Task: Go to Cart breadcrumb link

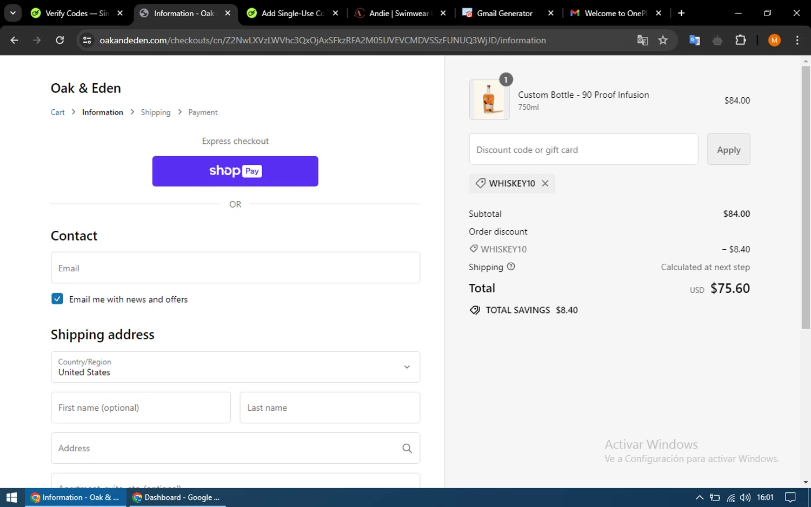Action: click(57, 112)
